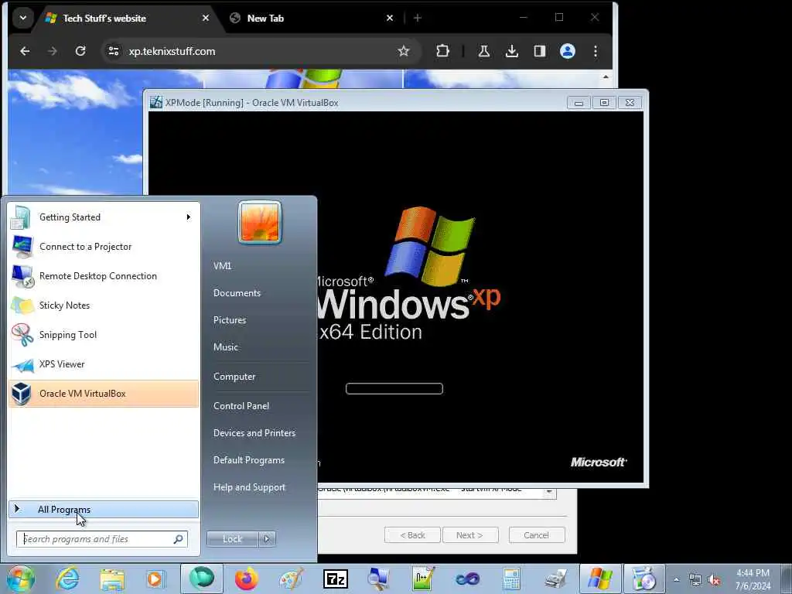This screenshot has height=594, width=792.
Task: Click the network tray icon
Action: coord(695,580)
